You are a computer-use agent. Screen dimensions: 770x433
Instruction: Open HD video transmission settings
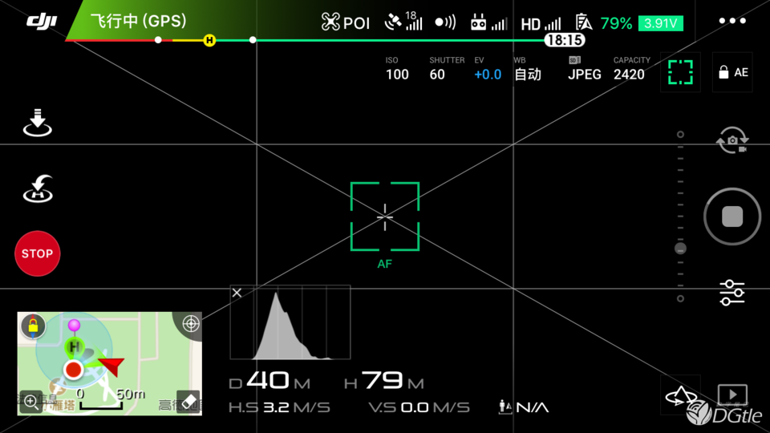[x=541, y=23]
